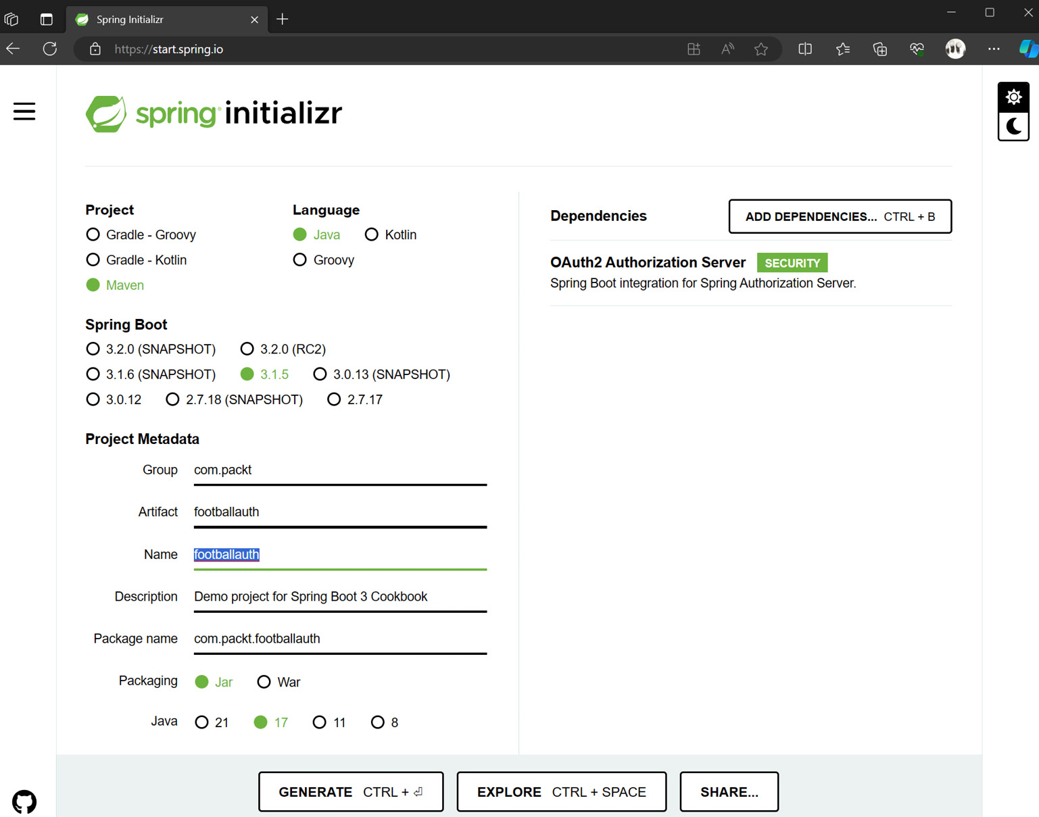Select Spring Boot 3.2.0 (SNAPSHOT)
Image resolution: width=1039 pixels, height=817 pixels.
pyautogui.click(x=151, y=349)
